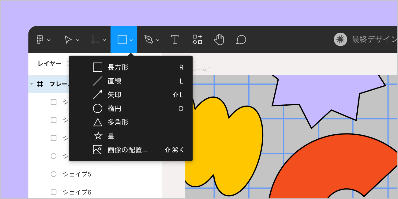Select the Text tool
398x199 pixels.
coord(175,39)
